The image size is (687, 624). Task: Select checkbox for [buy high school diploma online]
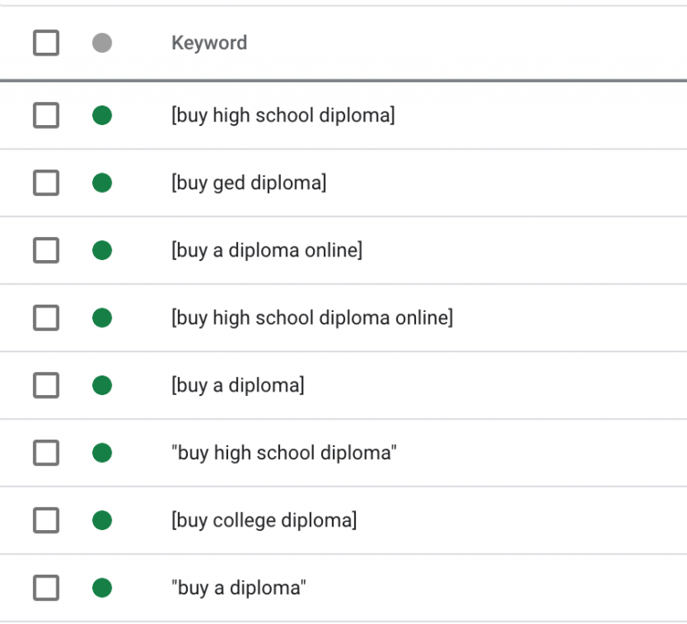click(46, 317)
